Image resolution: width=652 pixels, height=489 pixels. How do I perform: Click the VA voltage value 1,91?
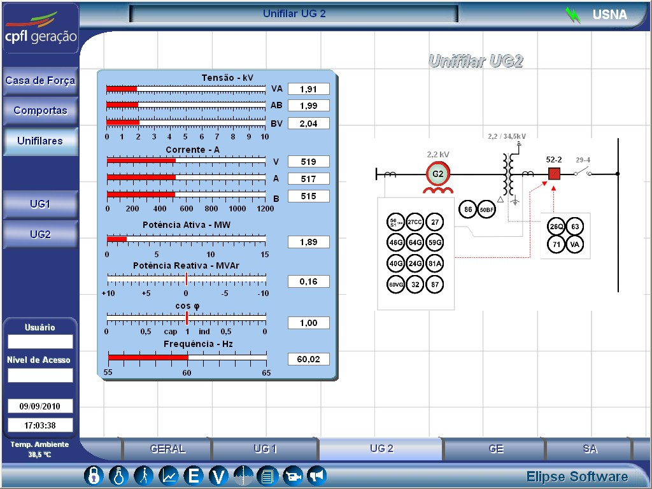coord(309,89)
